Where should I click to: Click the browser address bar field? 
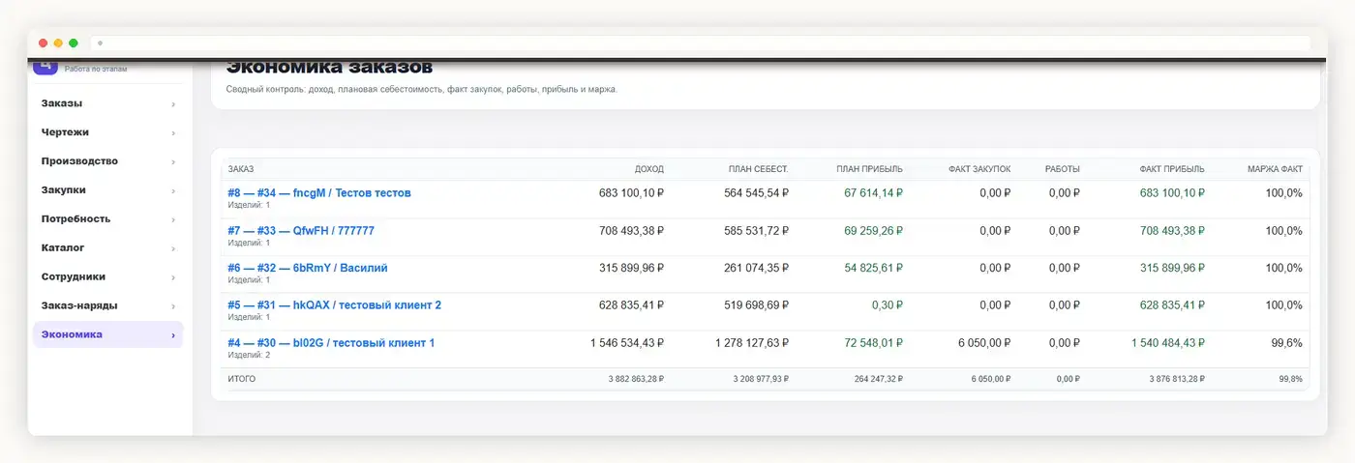701,43
